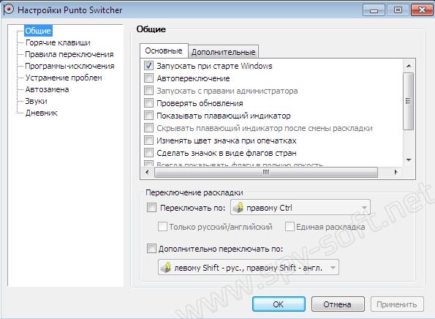The height and width of the screenshot is (319, 435).
Task: Click the horizontal scrollbar thumb in options list
Action: [x=266, y=172]
